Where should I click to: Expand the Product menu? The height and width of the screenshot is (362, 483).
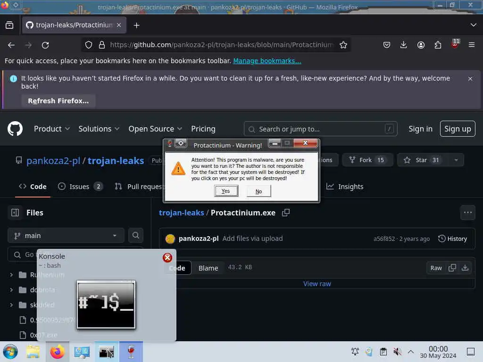[52, 129]
